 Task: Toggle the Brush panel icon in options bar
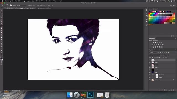[11, 5]
